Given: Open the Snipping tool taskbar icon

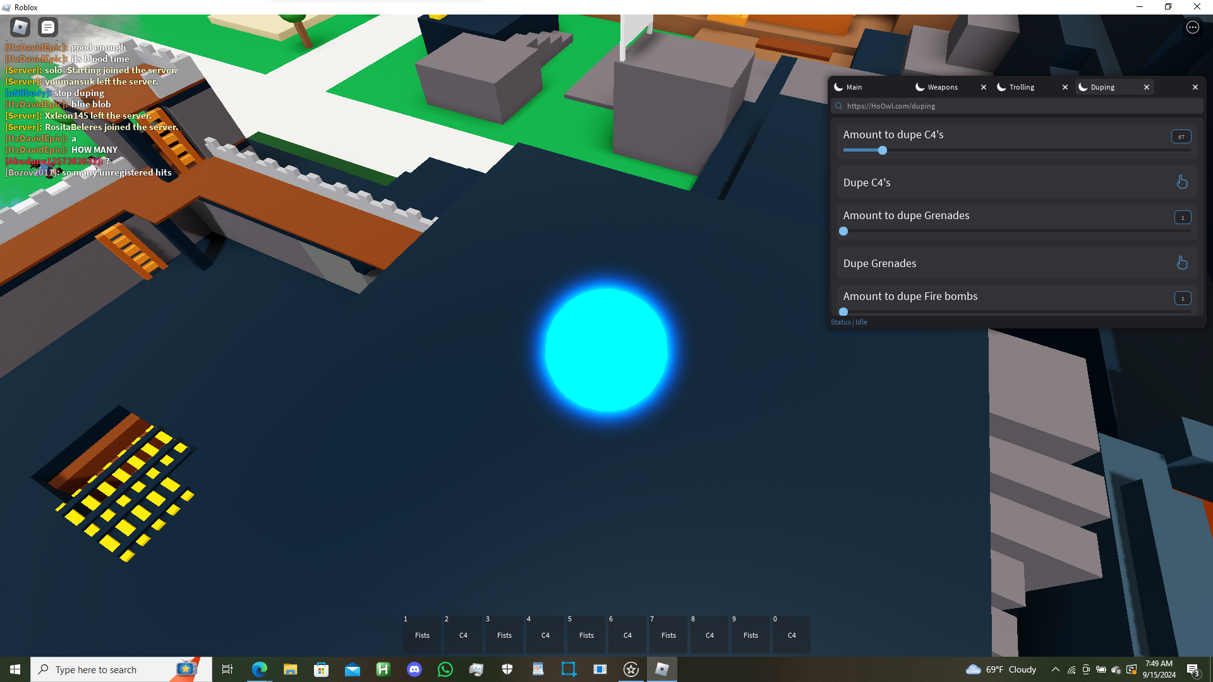Looking at the screenshot, I should pos(569,669).
